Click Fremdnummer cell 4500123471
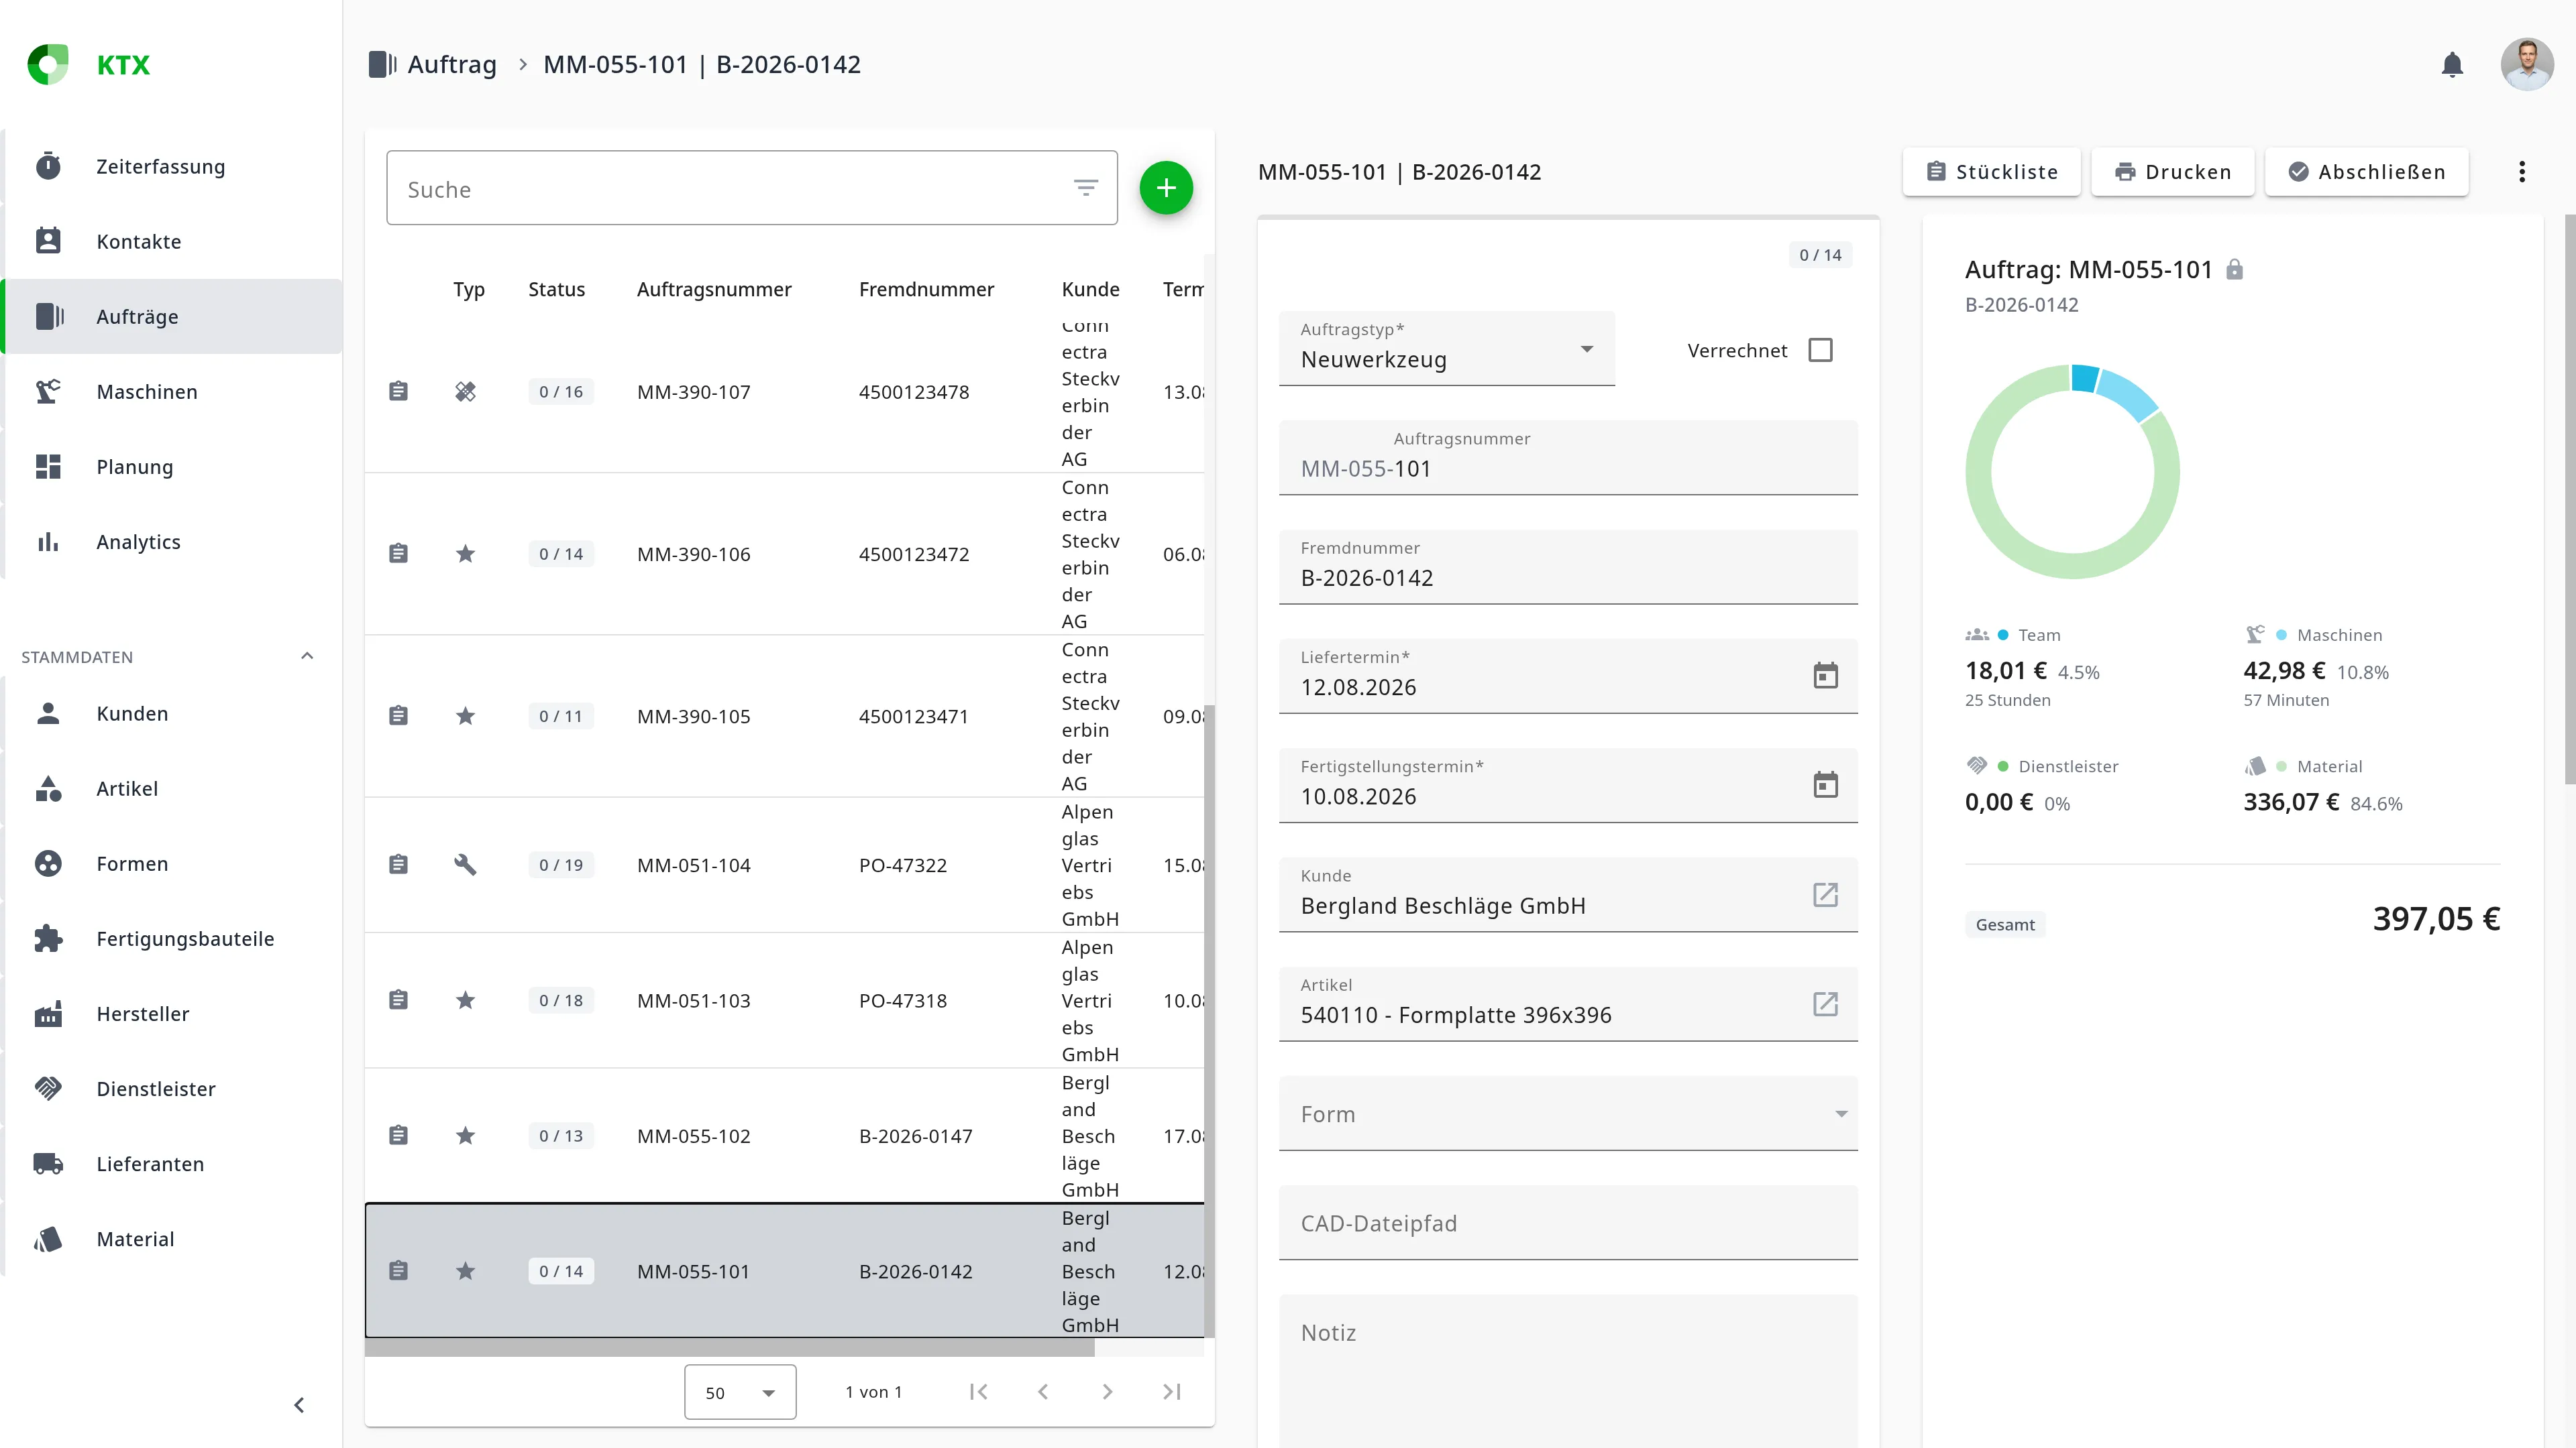 click(x=914, y=717)
